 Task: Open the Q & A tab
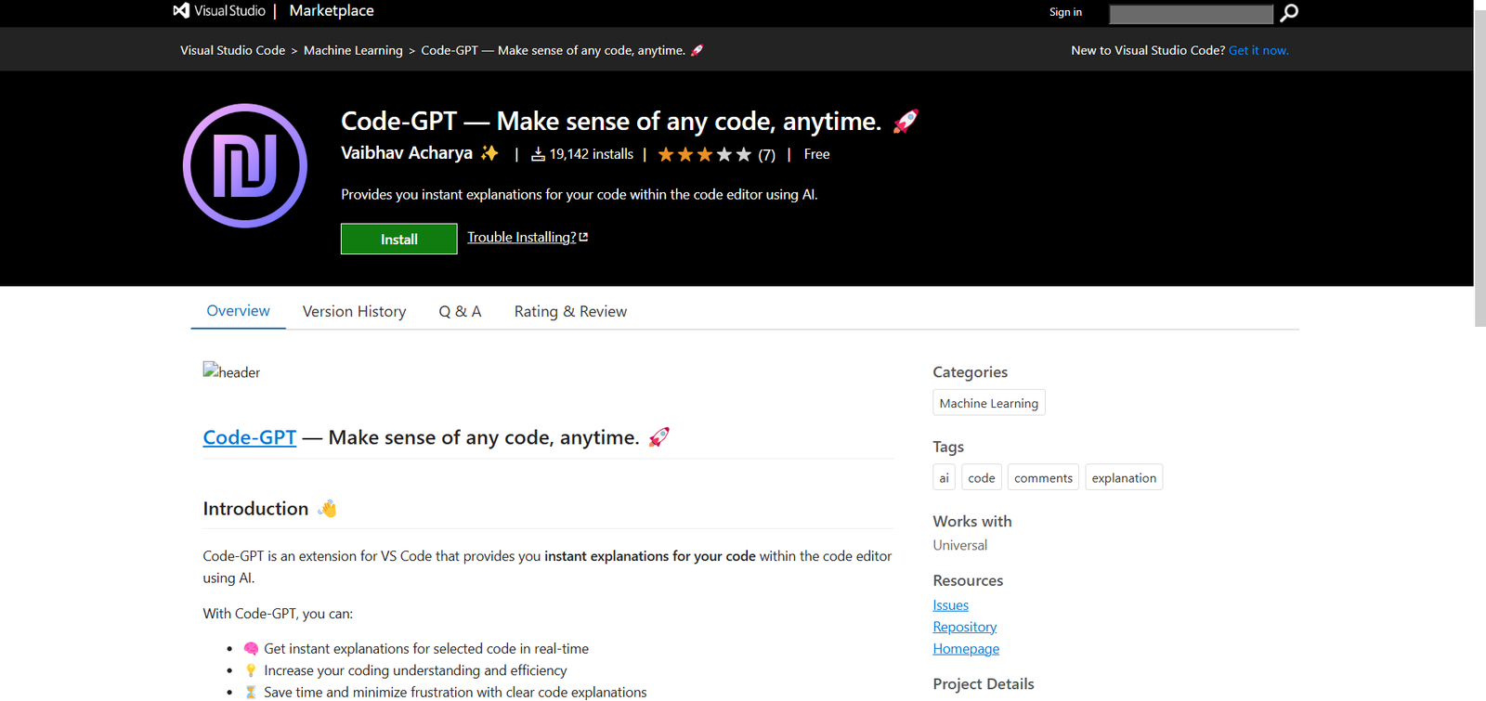tap(460, 312)
